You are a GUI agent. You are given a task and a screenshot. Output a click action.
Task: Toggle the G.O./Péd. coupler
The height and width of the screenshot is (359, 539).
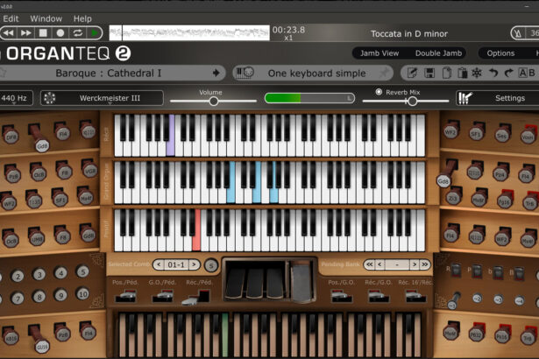pos(163,296)
